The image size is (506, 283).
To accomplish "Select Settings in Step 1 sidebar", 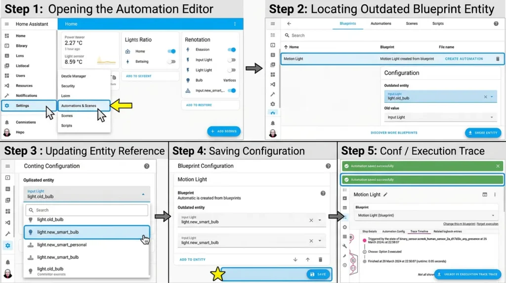I will click(29, 106).
